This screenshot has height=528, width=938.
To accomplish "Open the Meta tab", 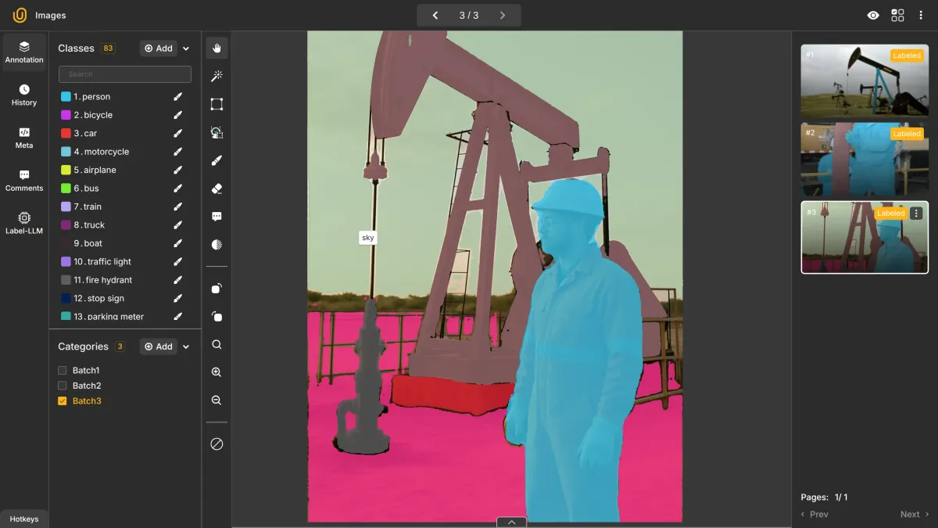I will tap(24, 138).
